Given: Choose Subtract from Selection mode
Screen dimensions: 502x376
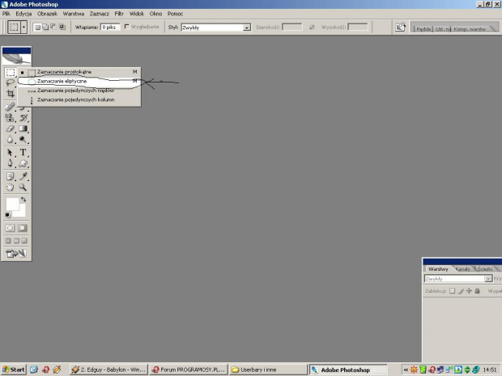Looking at the screenshot, I should point(53,27).
